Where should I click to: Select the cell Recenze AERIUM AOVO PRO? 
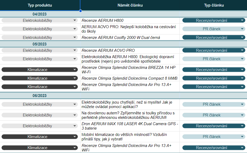pos(130,50)
